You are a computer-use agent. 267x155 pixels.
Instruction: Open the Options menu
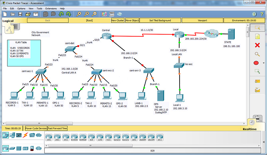tap(21, 9)
